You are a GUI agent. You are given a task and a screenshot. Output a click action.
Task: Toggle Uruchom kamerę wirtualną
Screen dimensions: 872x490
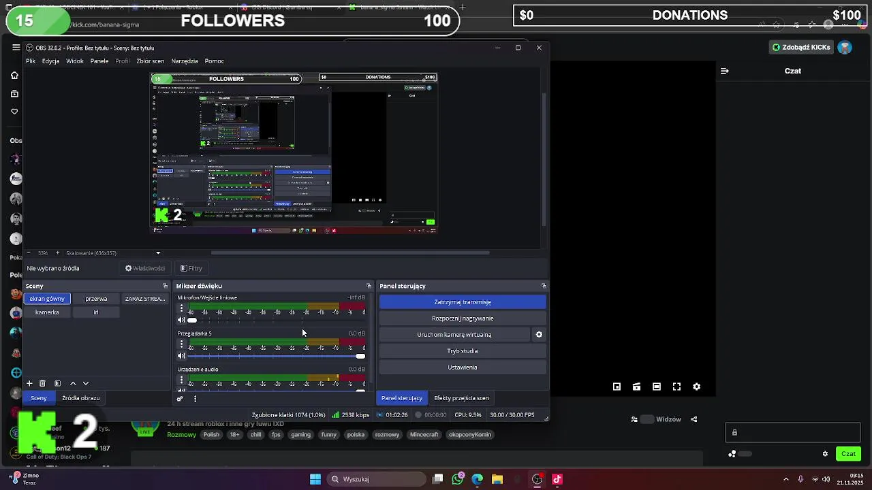(454, 335)
